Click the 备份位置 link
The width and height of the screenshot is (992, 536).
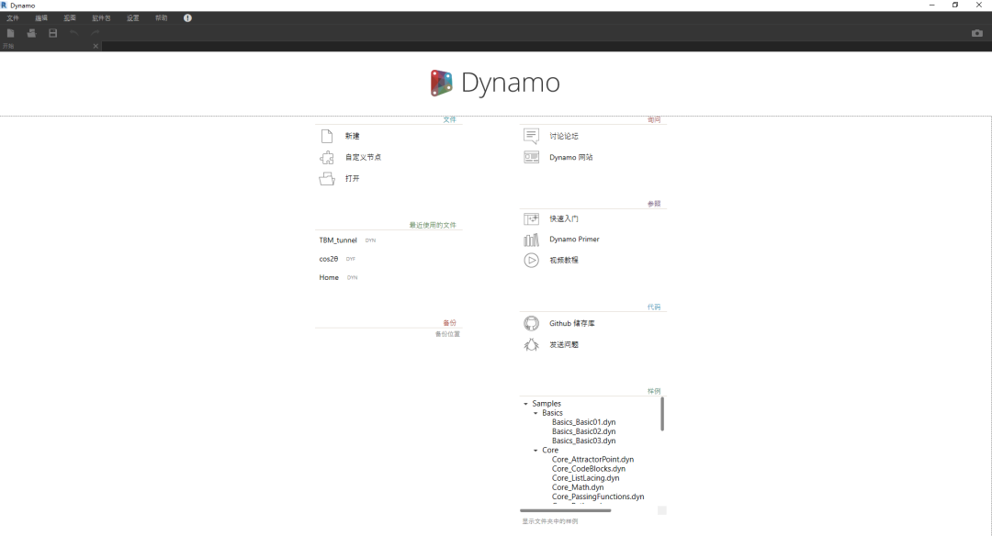(447, 334)
